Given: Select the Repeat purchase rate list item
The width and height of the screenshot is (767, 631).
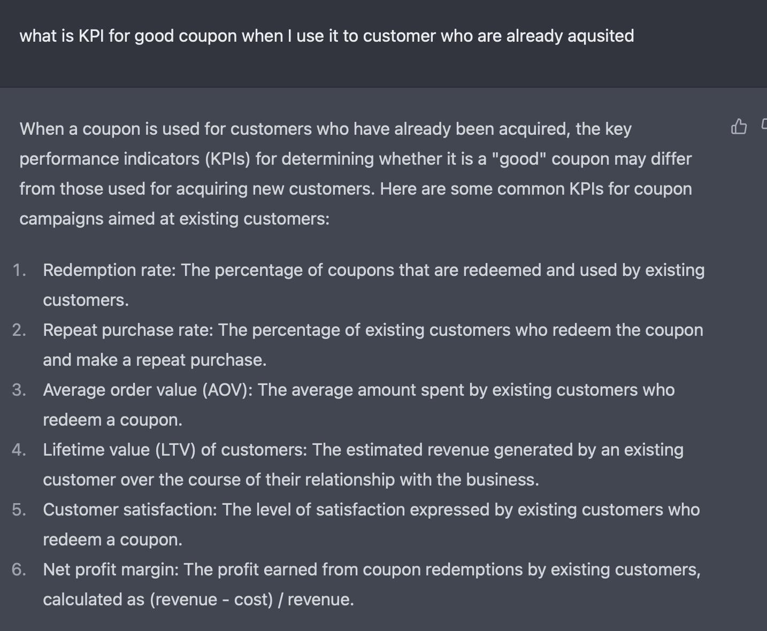Looking at the screenshot, I should tap(373, 345).
